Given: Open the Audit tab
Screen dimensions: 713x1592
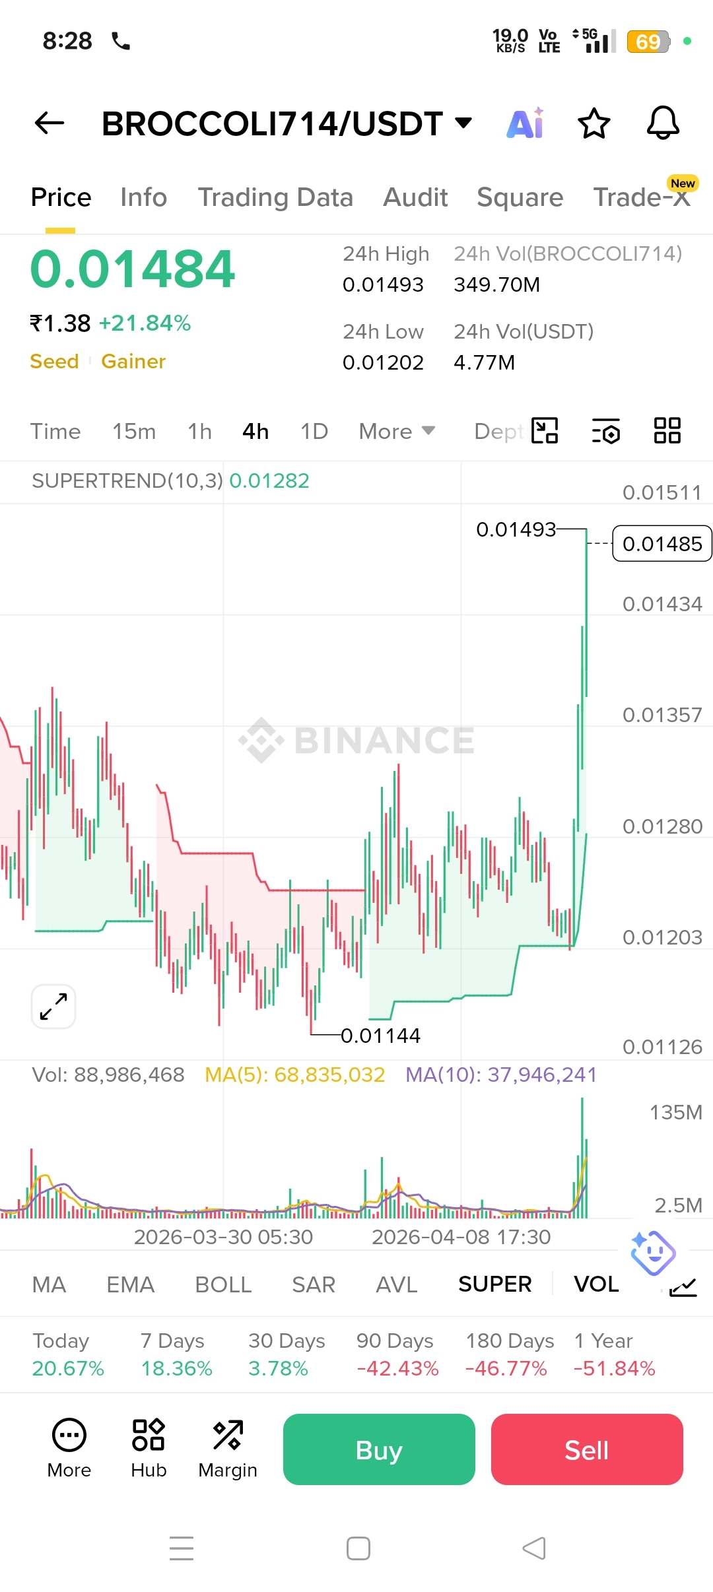Looking at the screenshot, I should 415,197.
